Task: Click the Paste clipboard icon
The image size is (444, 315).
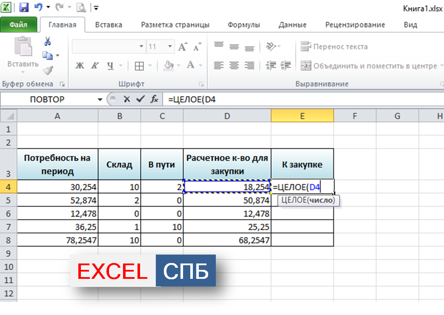Action: [23, 47]
